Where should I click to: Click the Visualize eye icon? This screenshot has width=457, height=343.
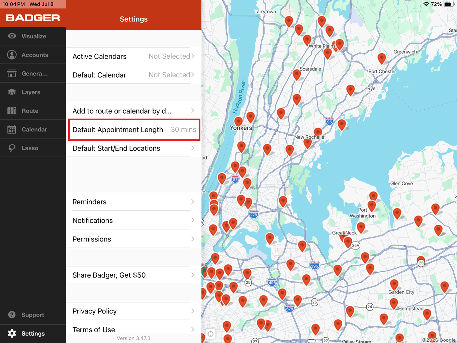pyautogui.click(x=12, y=36)
